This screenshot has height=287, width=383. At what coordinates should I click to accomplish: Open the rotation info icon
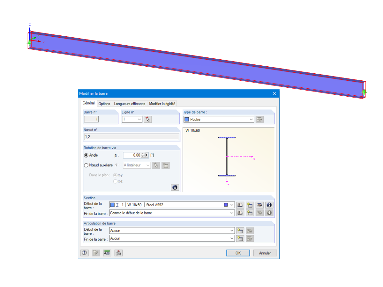(x=175, y=188)
